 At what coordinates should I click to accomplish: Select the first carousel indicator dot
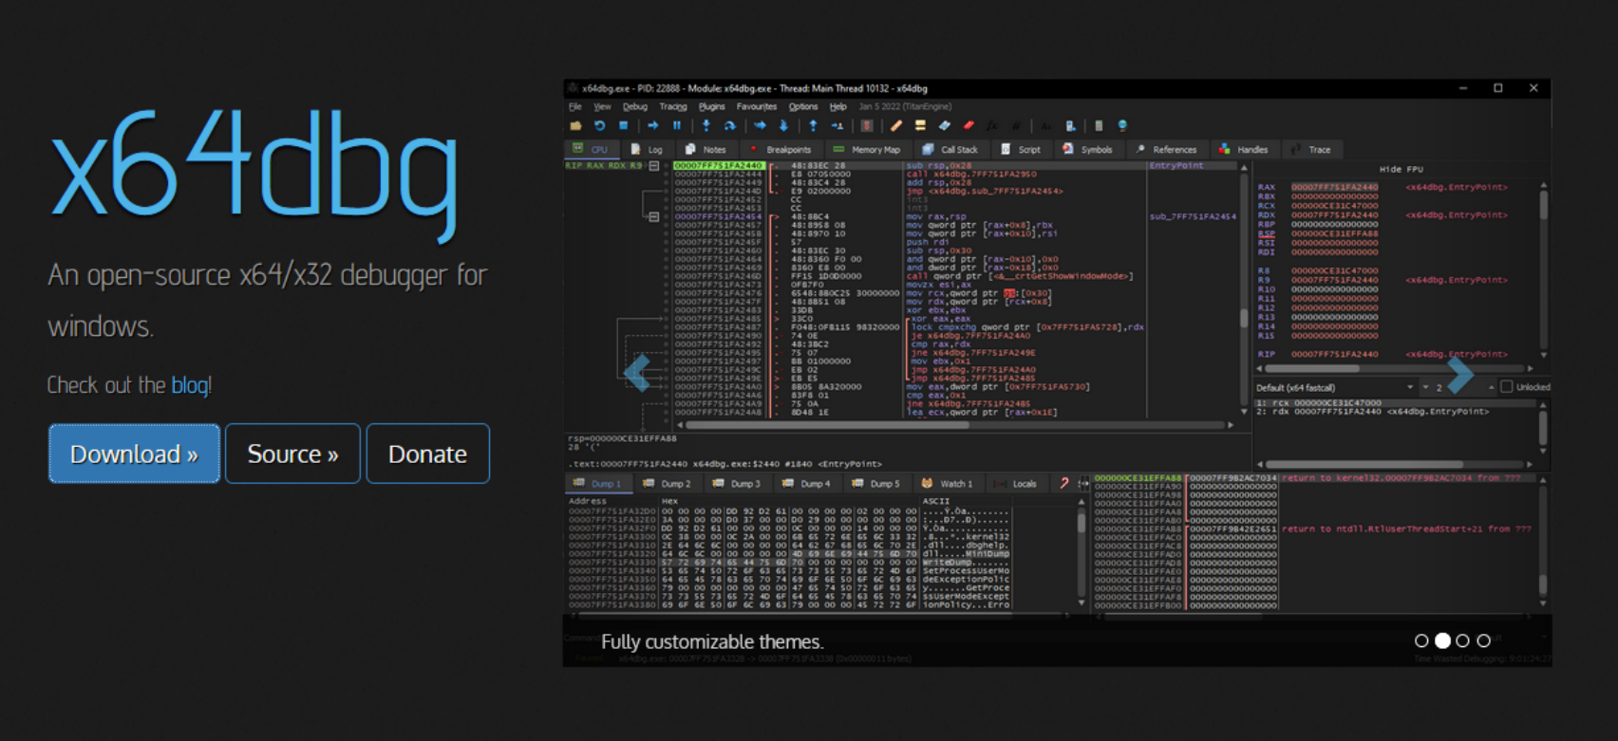[x=1421, y=641]
